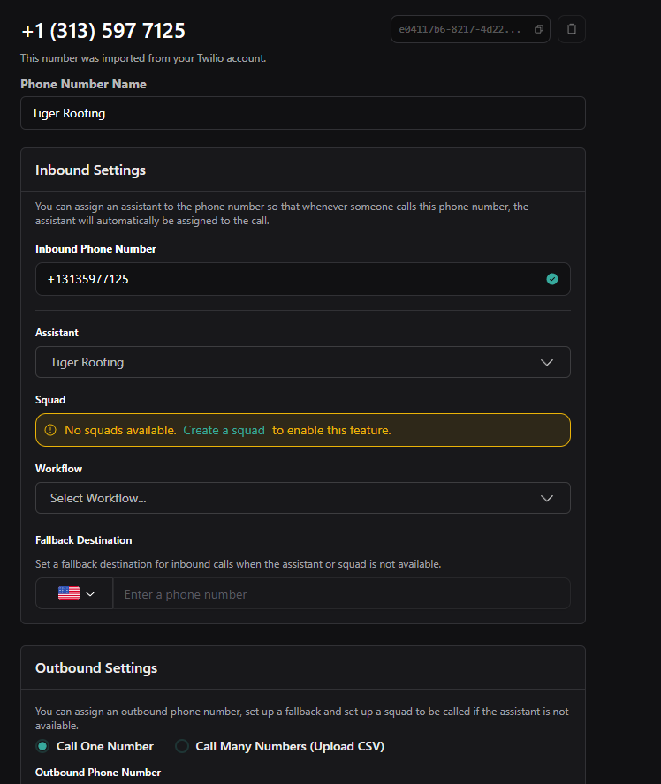
Task: Click the Inbound Settings section header
Action: (90, 170)
